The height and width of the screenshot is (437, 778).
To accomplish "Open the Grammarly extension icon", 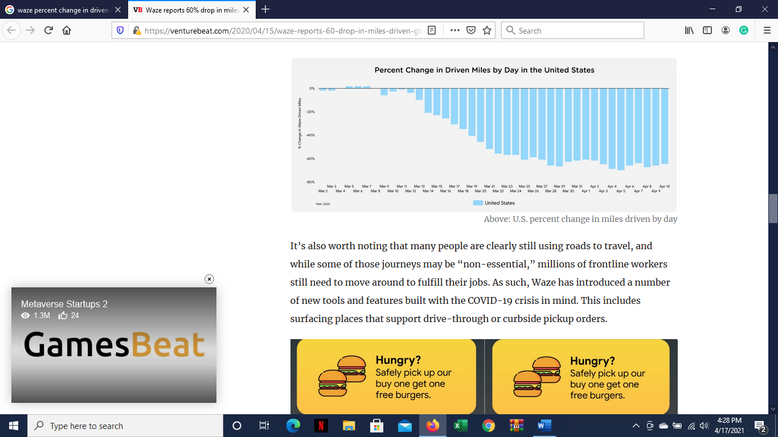I will point(744,31).
